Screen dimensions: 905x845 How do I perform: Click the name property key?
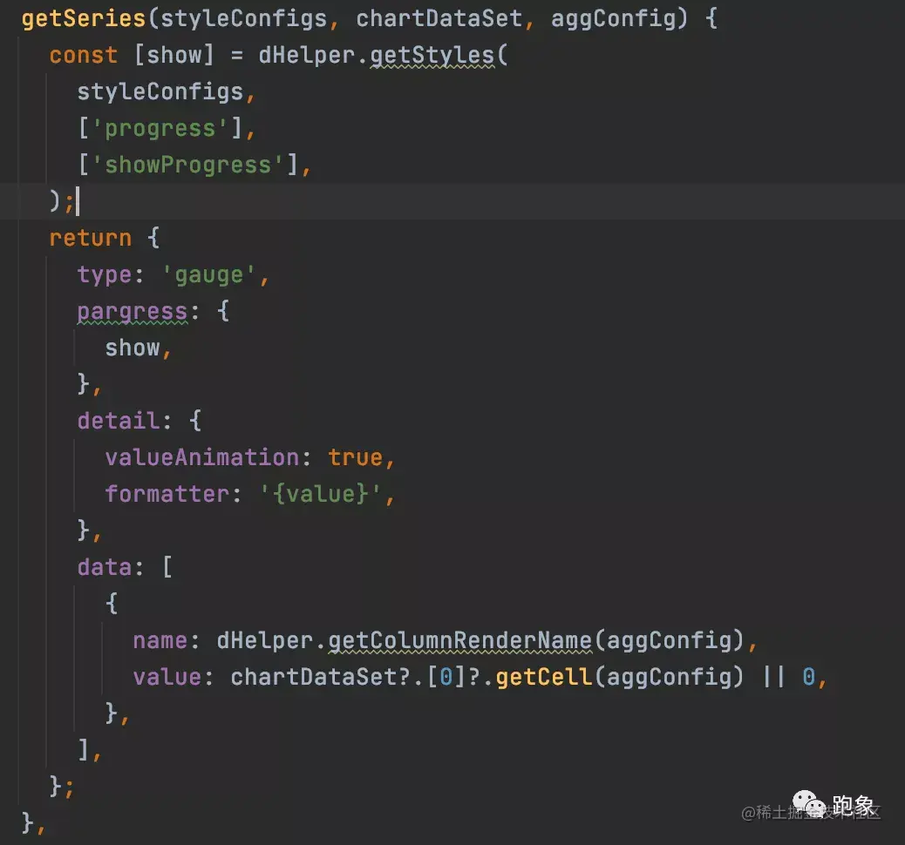[x=160, y=640]
